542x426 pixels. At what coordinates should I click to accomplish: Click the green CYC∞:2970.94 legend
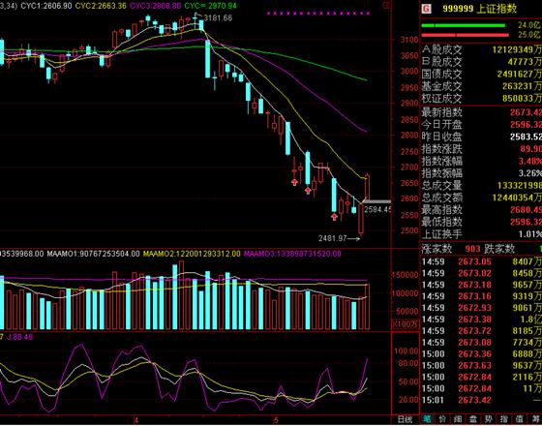pos(211,6)
